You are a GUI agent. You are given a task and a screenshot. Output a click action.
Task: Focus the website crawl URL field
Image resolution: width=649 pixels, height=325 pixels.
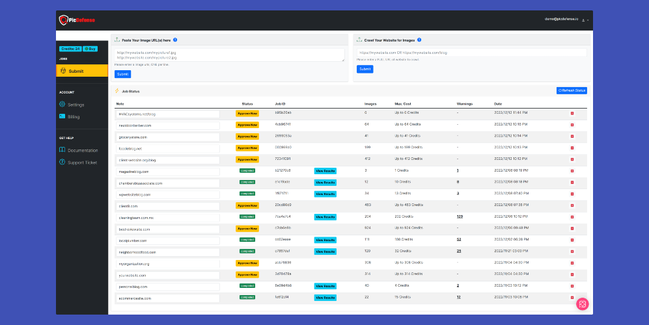[x=472, y=53]
